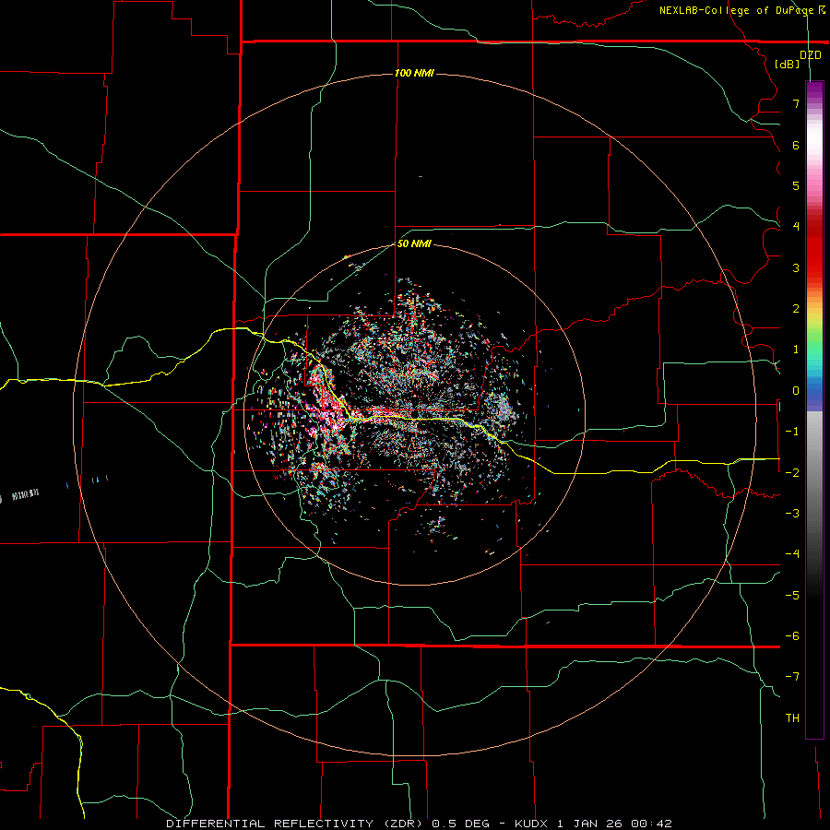Click the '7' value on color scale
Viewport: 830px width, 830px height.
tap(796, 103)
